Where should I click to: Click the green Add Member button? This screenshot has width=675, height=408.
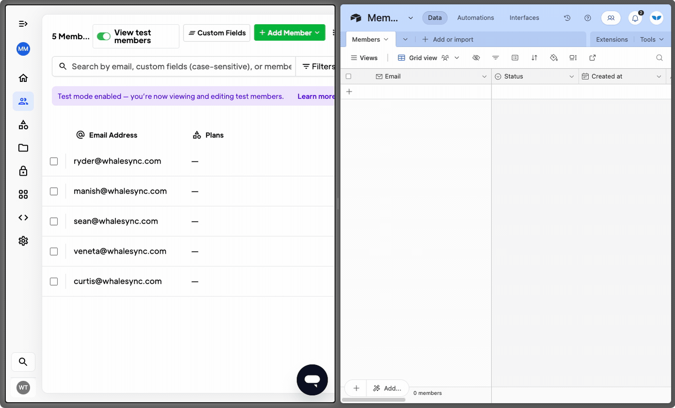tap(289, 32)
